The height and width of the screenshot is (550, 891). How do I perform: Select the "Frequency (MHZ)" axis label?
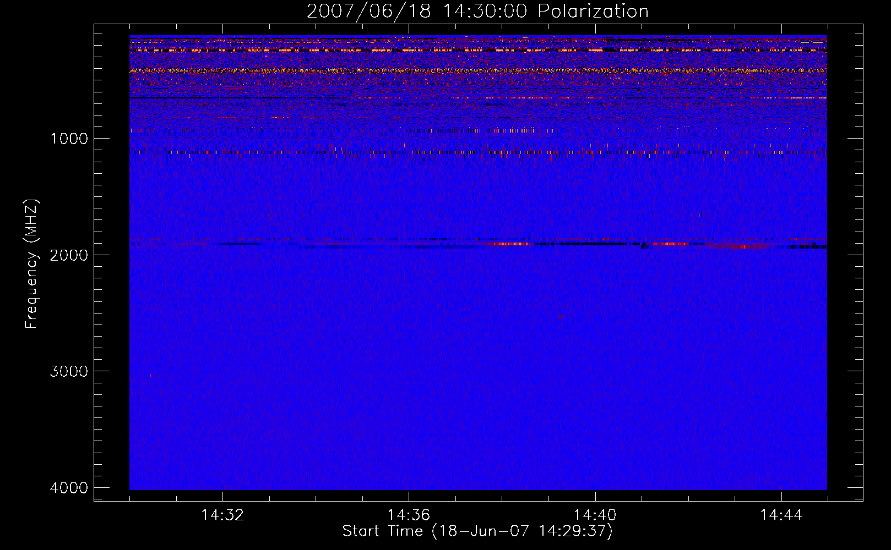pos(31,264)
